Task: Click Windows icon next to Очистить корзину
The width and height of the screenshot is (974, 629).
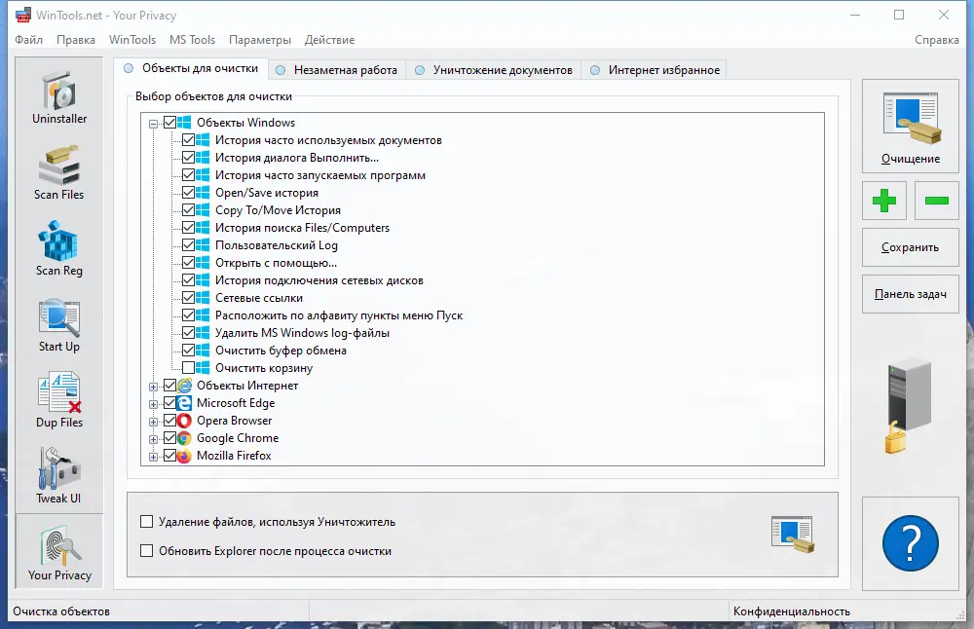Action: (203, 368)
